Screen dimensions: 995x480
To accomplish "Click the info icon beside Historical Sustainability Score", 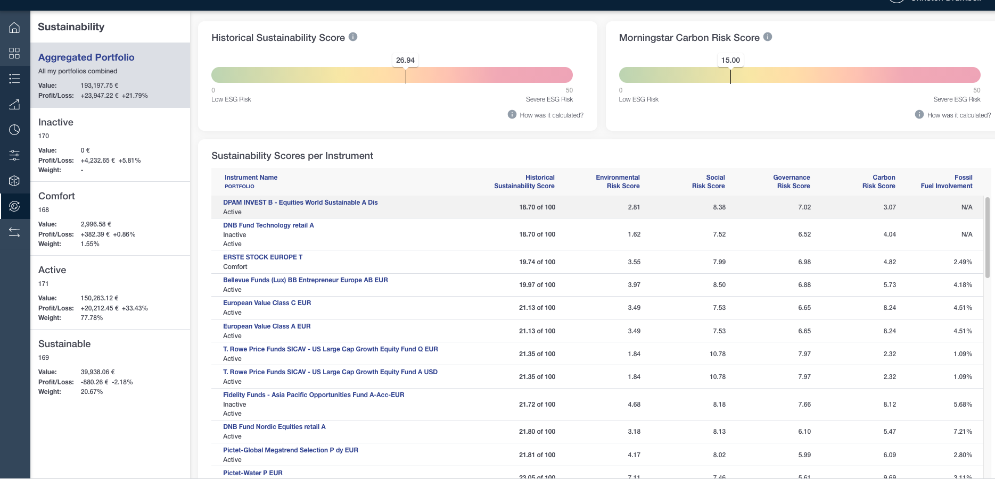I will [352, 37].
